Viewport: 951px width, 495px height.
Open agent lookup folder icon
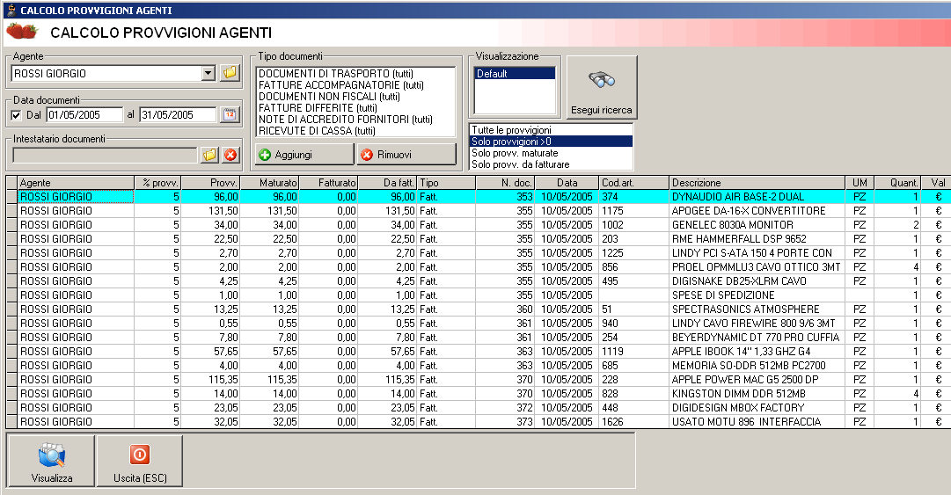click(x=230, y=73)
